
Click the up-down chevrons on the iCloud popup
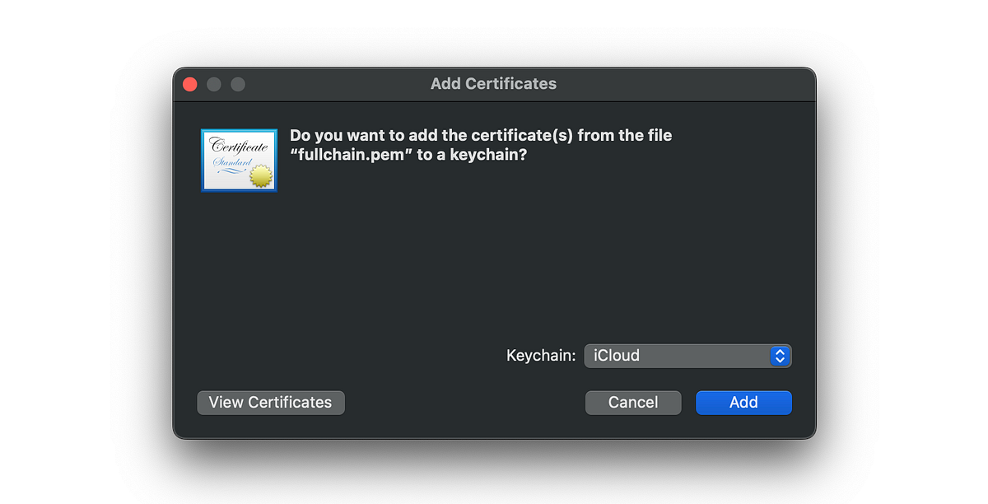click(779, 355)
